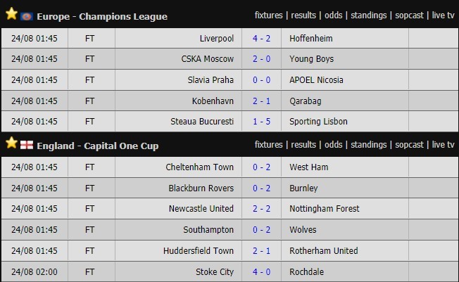Select the Steaua Bucuresti 1 - 5 score
The height and width of the screenshot is (282, 459).
pyautogui.click(x=261, y=122)
